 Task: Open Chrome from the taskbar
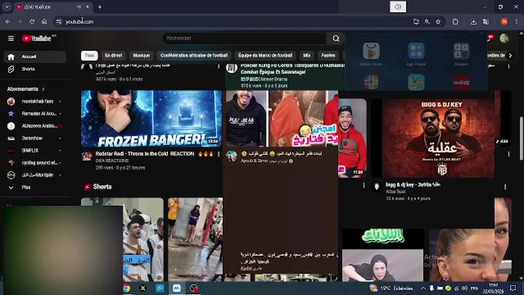(126, 288)
